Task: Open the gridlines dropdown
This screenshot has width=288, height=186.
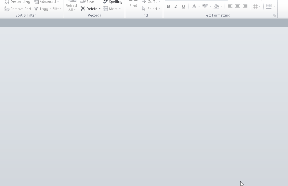Action: pyautogui.click(x=256, y=6)
